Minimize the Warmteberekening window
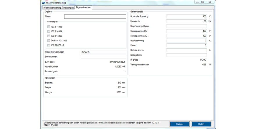This screenshot has height=129, width=256. point(197,2)
